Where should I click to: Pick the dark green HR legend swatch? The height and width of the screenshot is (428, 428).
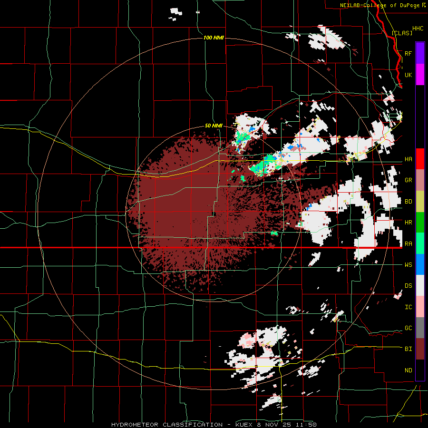point(420,223)
